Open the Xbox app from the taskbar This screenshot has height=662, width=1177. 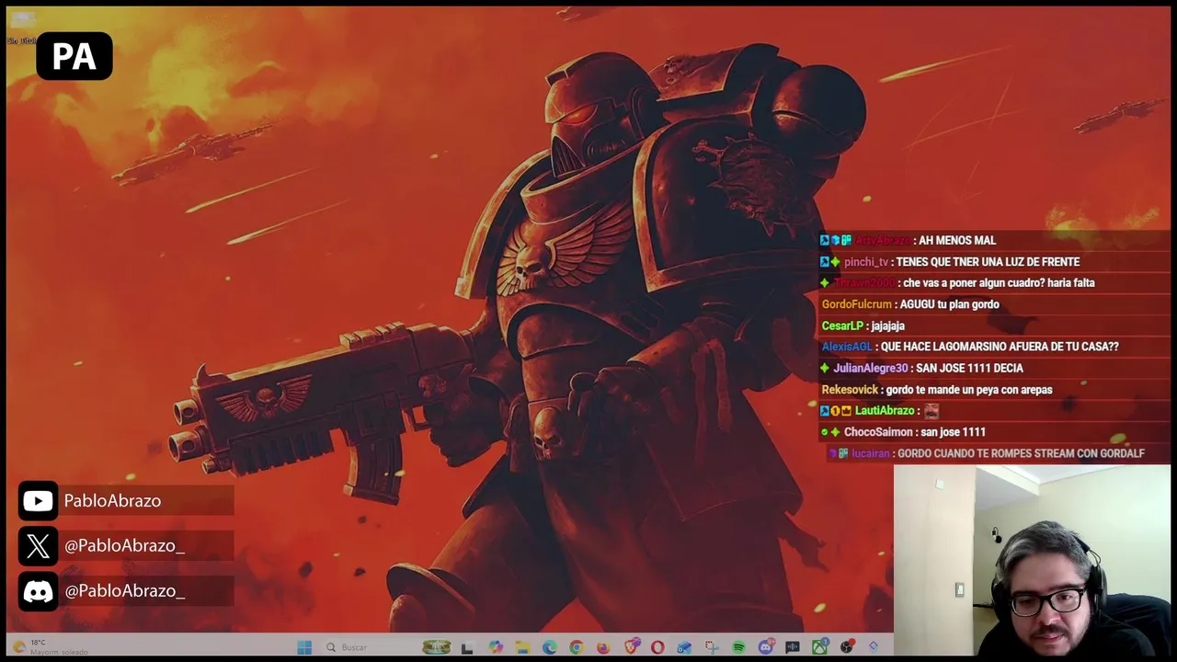pos(819,647)
